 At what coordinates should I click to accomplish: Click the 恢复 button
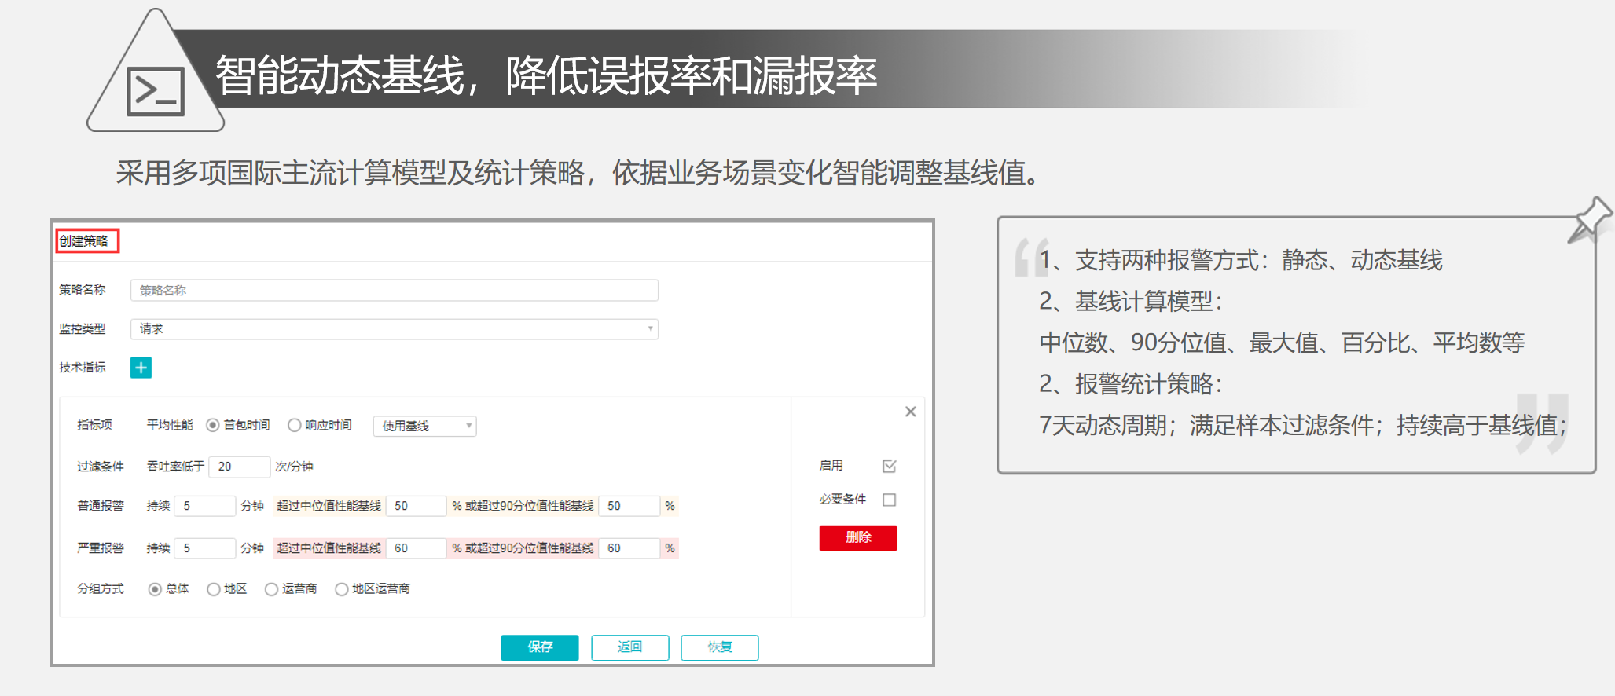pos(720,647)
